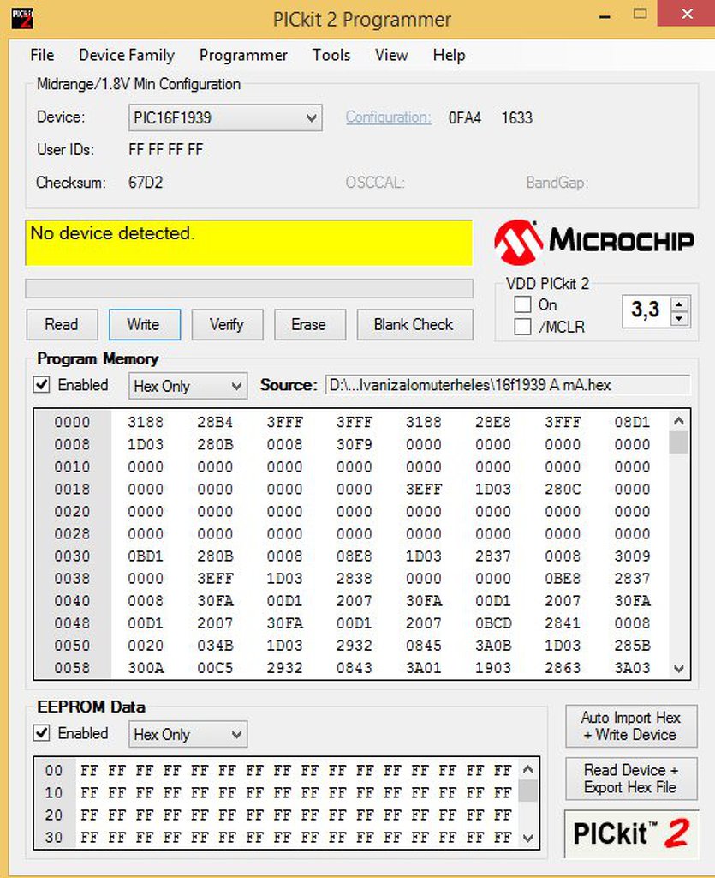Open Program Memory Hex Only dropdown
The width and height of the screenshot is (715, 878).
(188, 386)
